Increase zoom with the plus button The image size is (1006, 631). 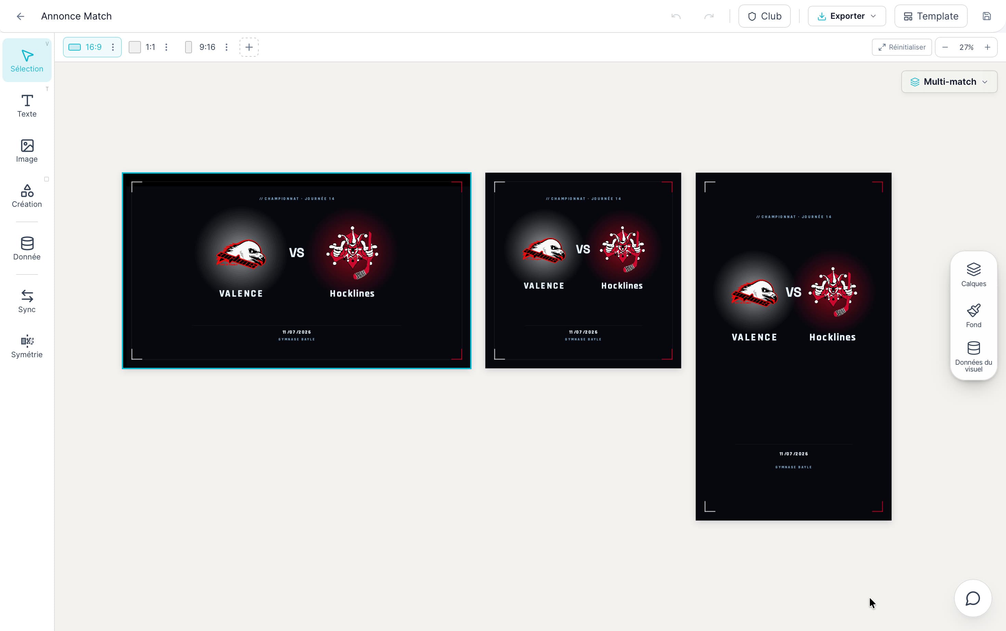pyautogui.click(x=988, y=47)
